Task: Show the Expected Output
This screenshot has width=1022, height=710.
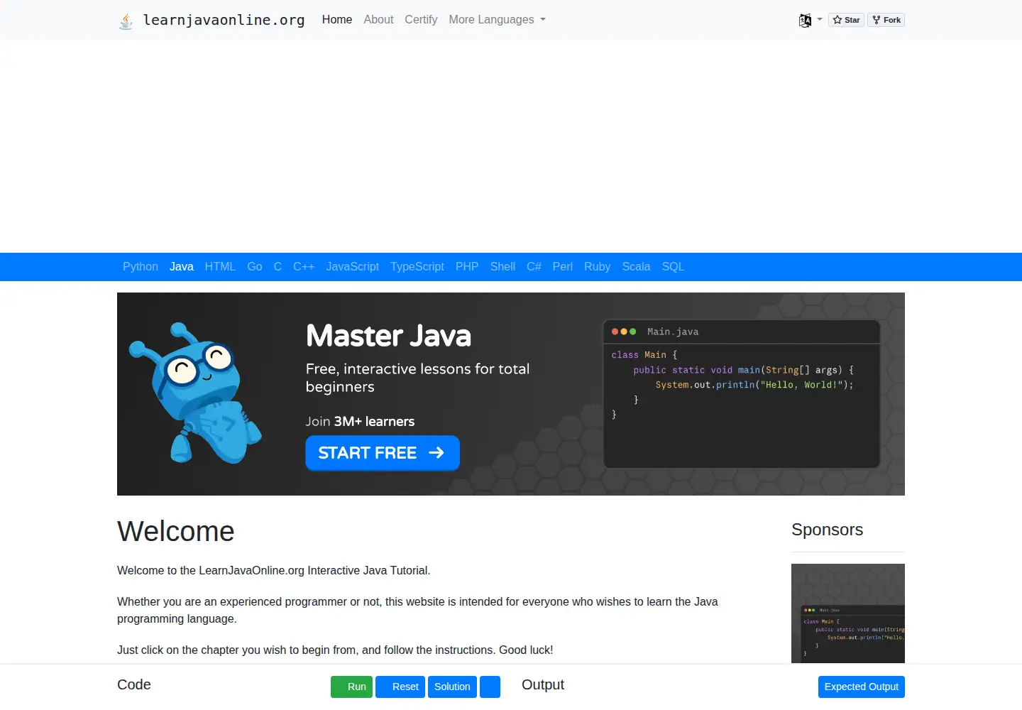Action: click(862, 687)
